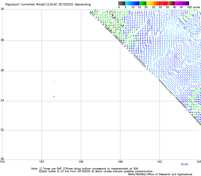The image size is (201, 176).
Task: Click the '>50 knots' legend label
Action: point(193,7)
